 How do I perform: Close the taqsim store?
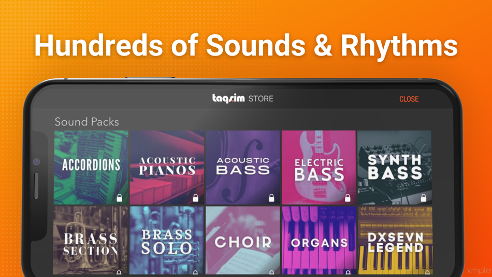[409, 99]
